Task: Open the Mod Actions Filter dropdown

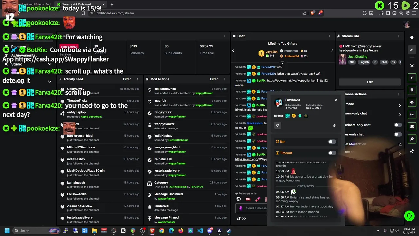Action: point(214,79)
